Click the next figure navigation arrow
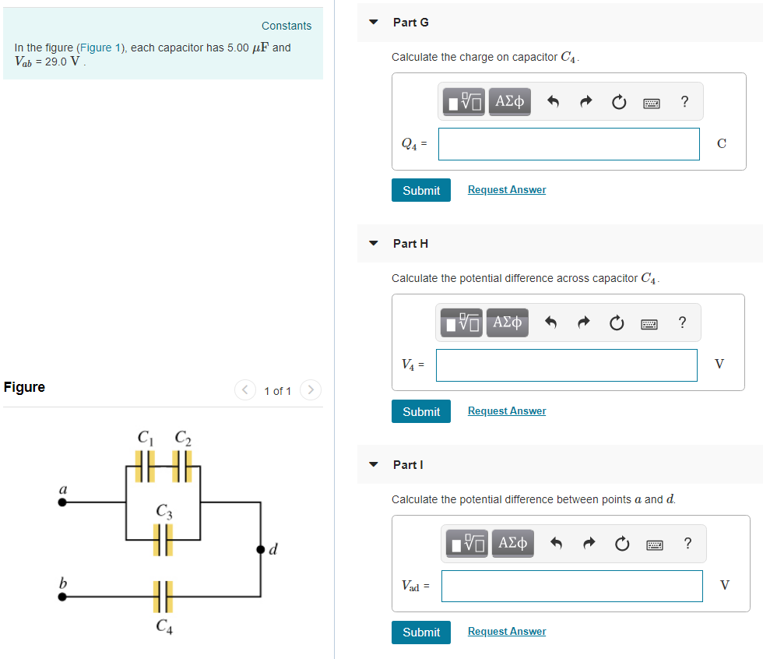 click(310, 389)
